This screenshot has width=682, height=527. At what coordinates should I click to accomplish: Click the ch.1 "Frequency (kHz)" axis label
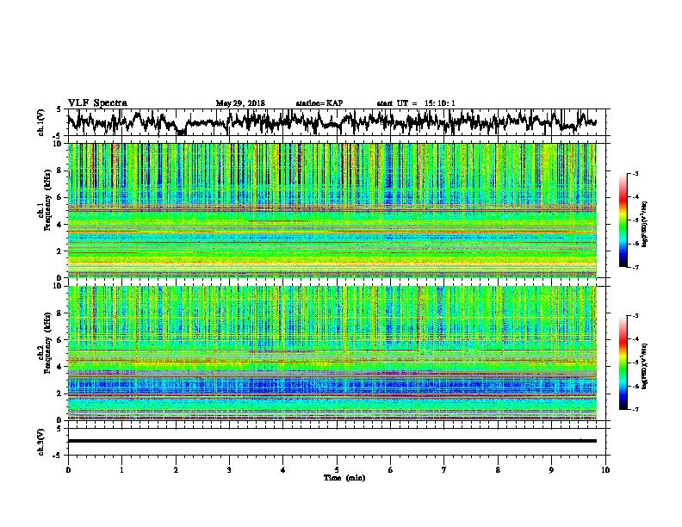click(x=47, y=201)
